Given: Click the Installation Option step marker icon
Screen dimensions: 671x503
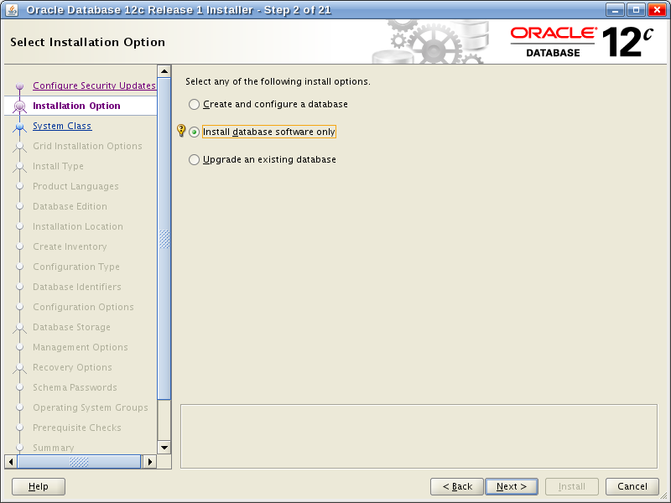Looking at the screenshot, I should pyautogui.click(x=19, y=106).
